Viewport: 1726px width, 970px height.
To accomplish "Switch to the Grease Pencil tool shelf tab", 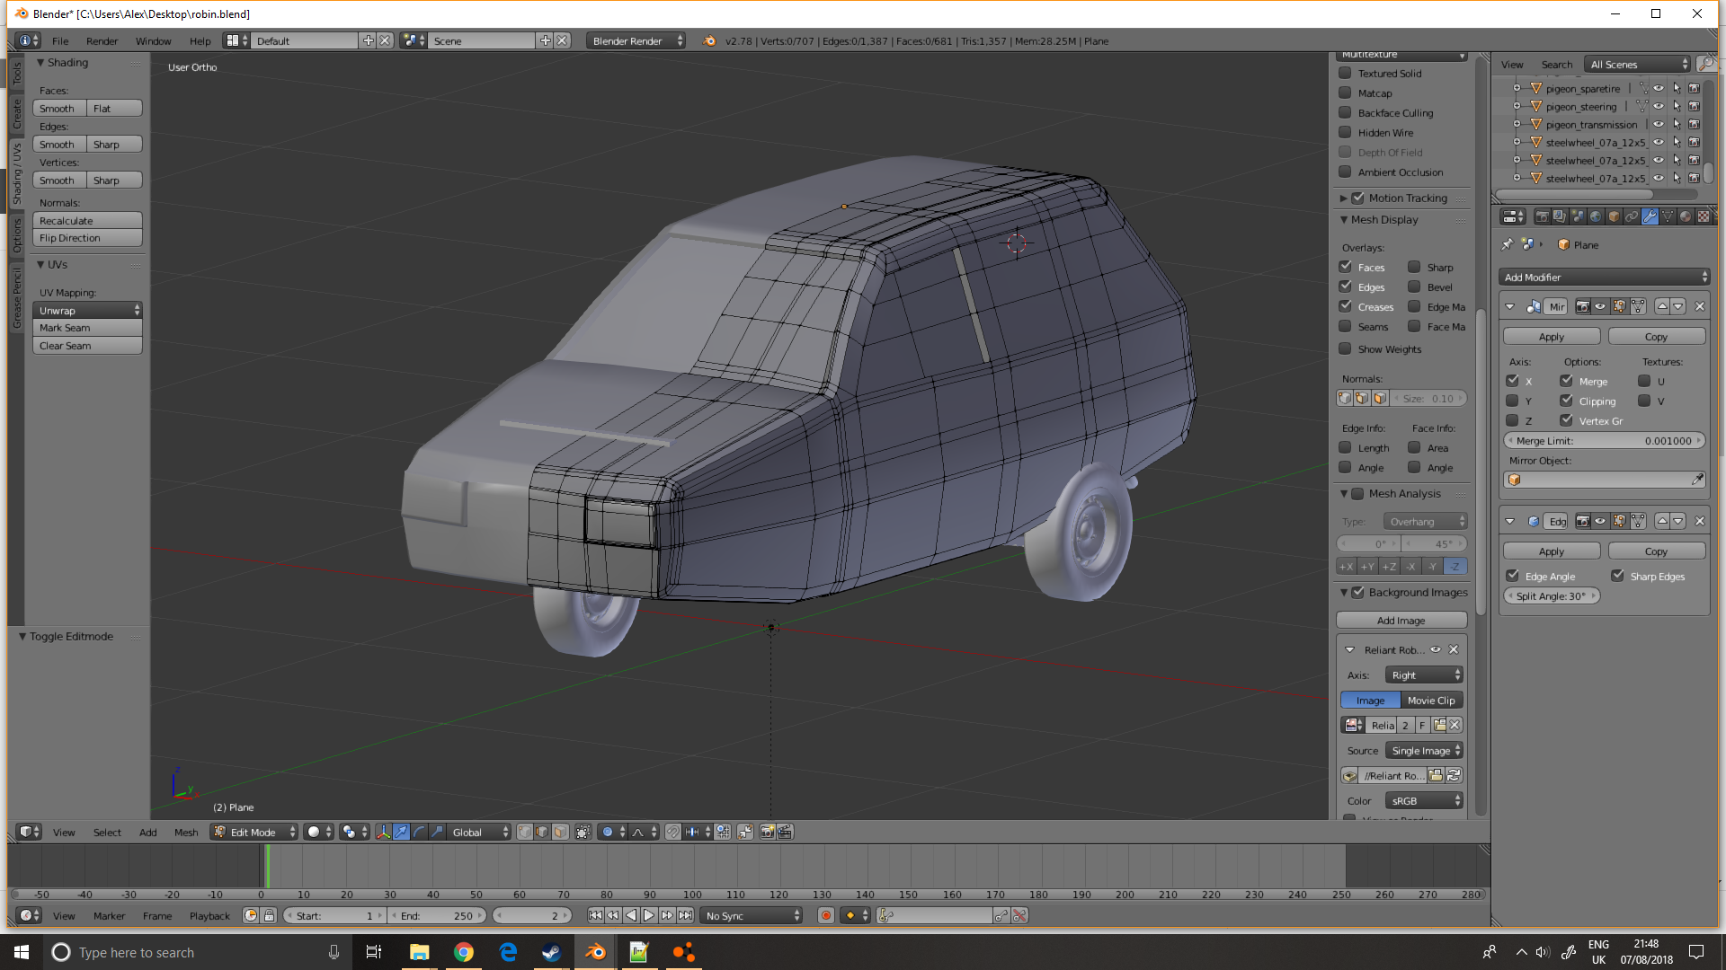I will point(16,297).
